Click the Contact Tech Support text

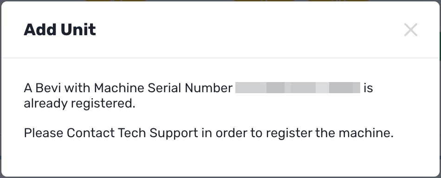132,133
